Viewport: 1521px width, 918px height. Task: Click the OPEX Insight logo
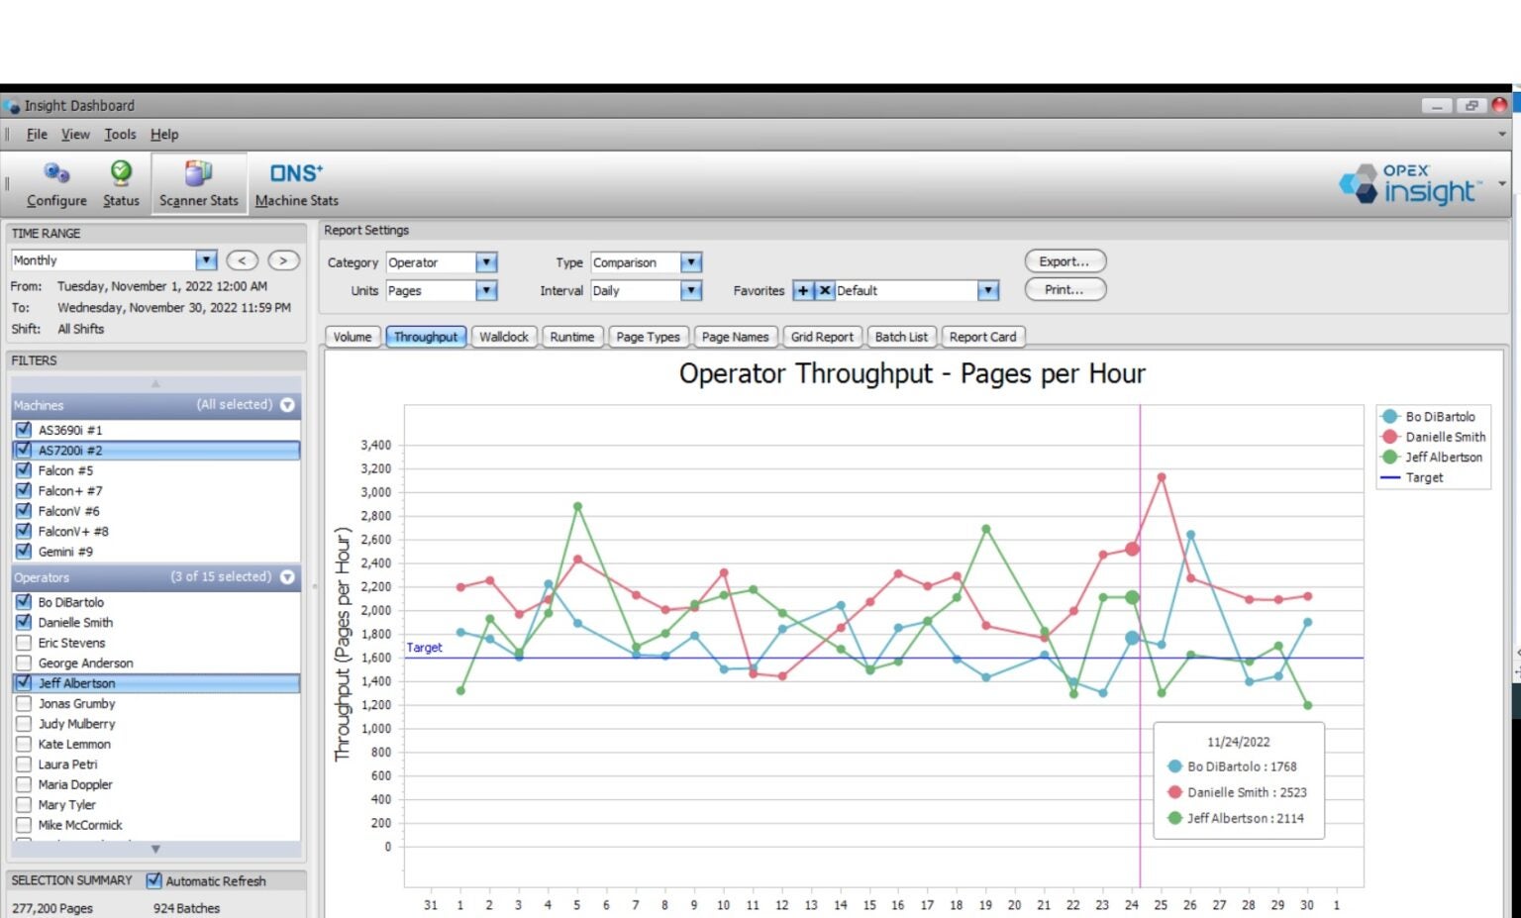pyautogui.click(x=1410, y=183)
